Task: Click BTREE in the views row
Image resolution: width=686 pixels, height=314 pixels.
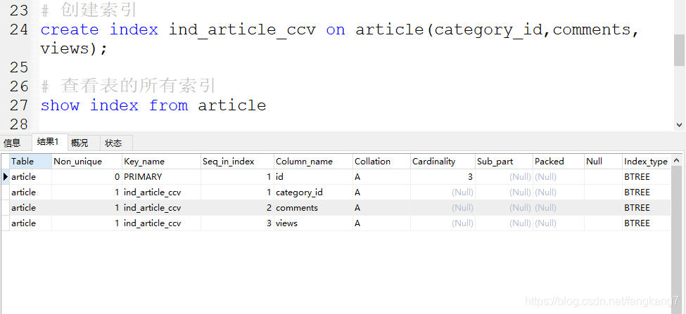Action: coord(646,223)
